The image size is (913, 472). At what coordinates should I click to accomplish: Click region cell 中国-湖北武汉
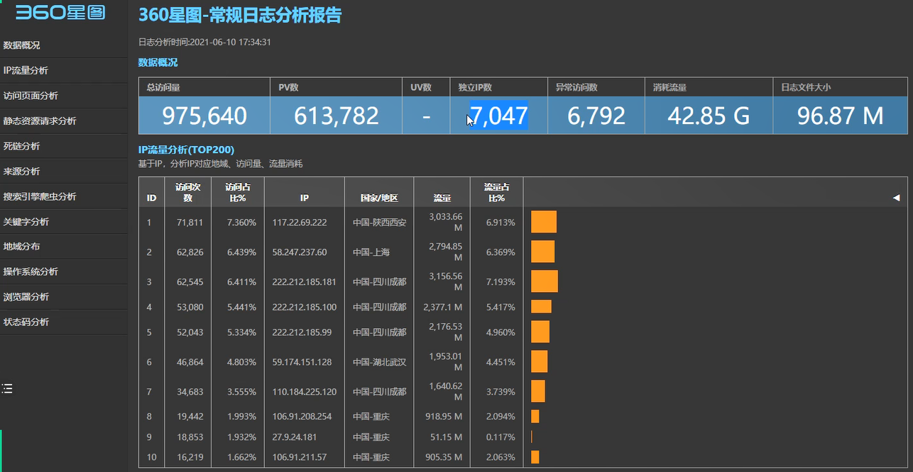click(x=379, y=362)
